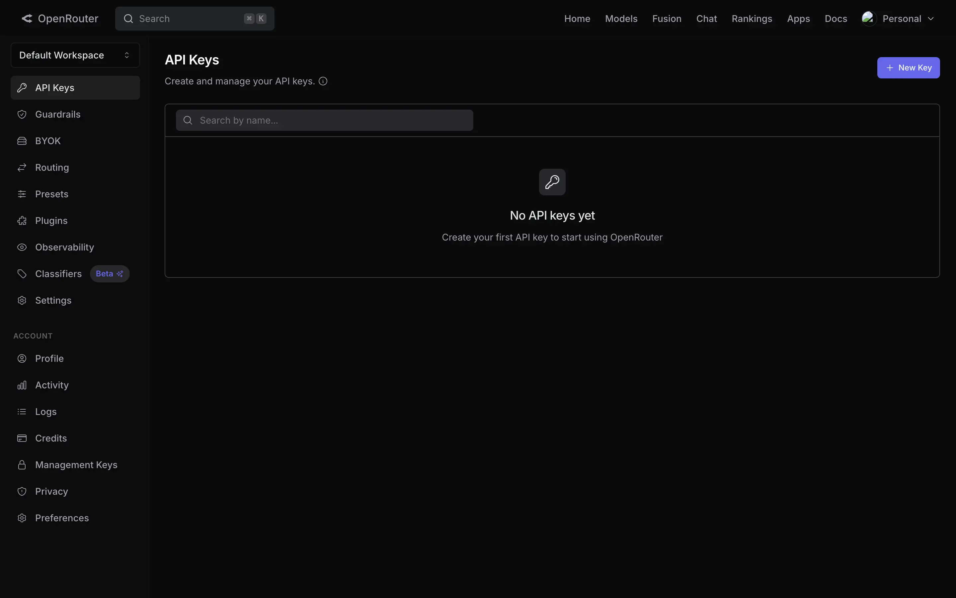Click the Beta badge beside Classifiers
This screenshot has width=956, height=598.
[110, 274]
